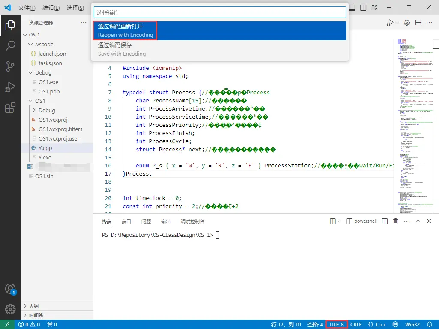Open the File (文件) menu
Viewport: 439px width, 329px height.
27,8
